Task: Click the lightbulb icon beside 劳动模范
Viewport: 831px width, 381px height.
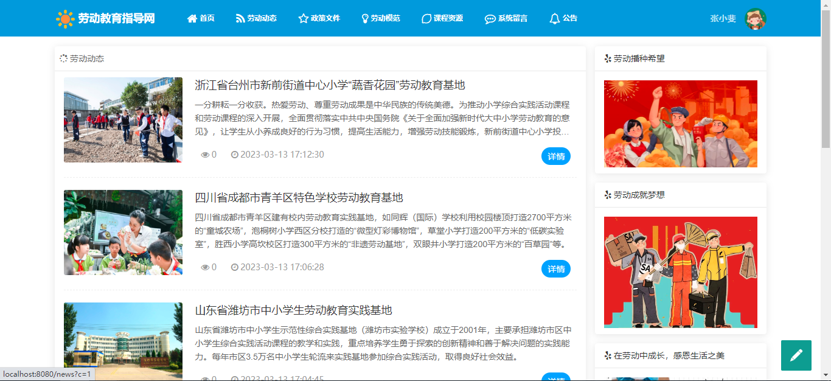Action: pos(365,19)
